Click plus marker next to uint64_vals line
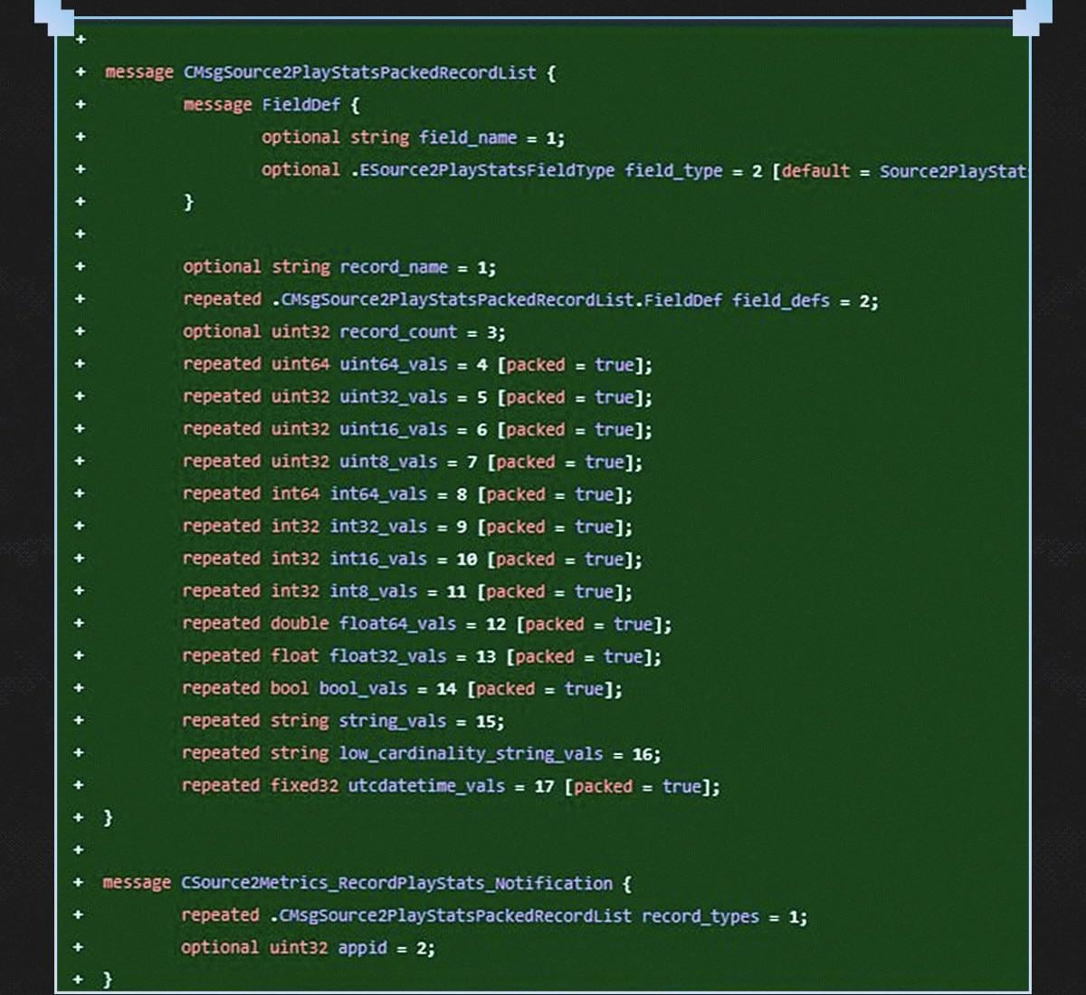Image resolution: width=1086 pixels, height=995 pixels. 80,364
